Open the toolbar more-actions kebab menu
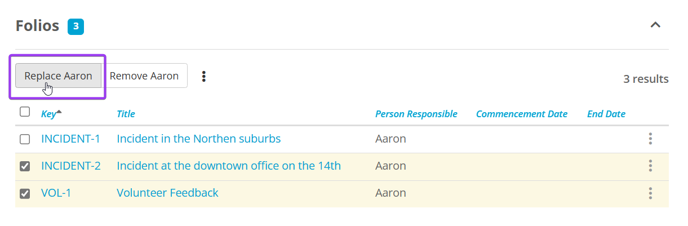Screen dimensions: 688x226 (204, 76)
